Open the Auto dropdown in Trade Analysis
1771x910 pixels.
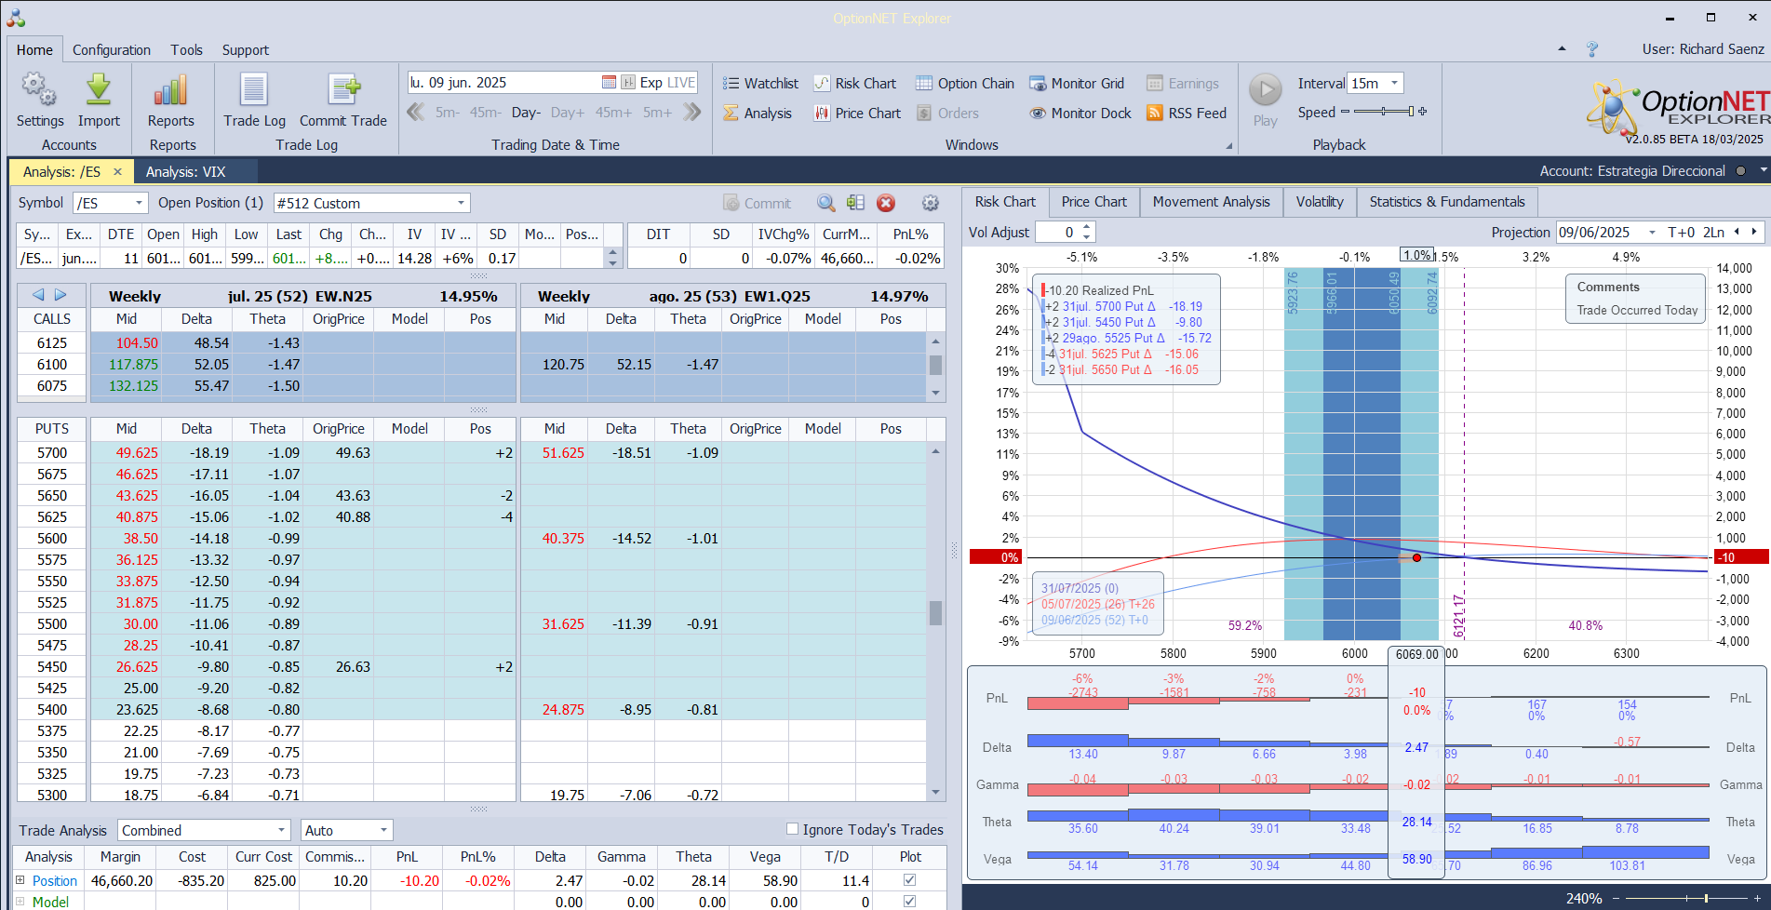(383, 830)
